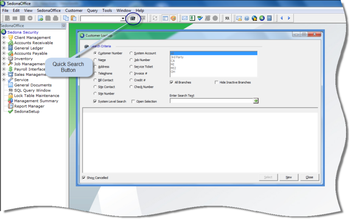Click the blue forward arrow in toolbar
This screenshot has width=349, height=219.
289,18
